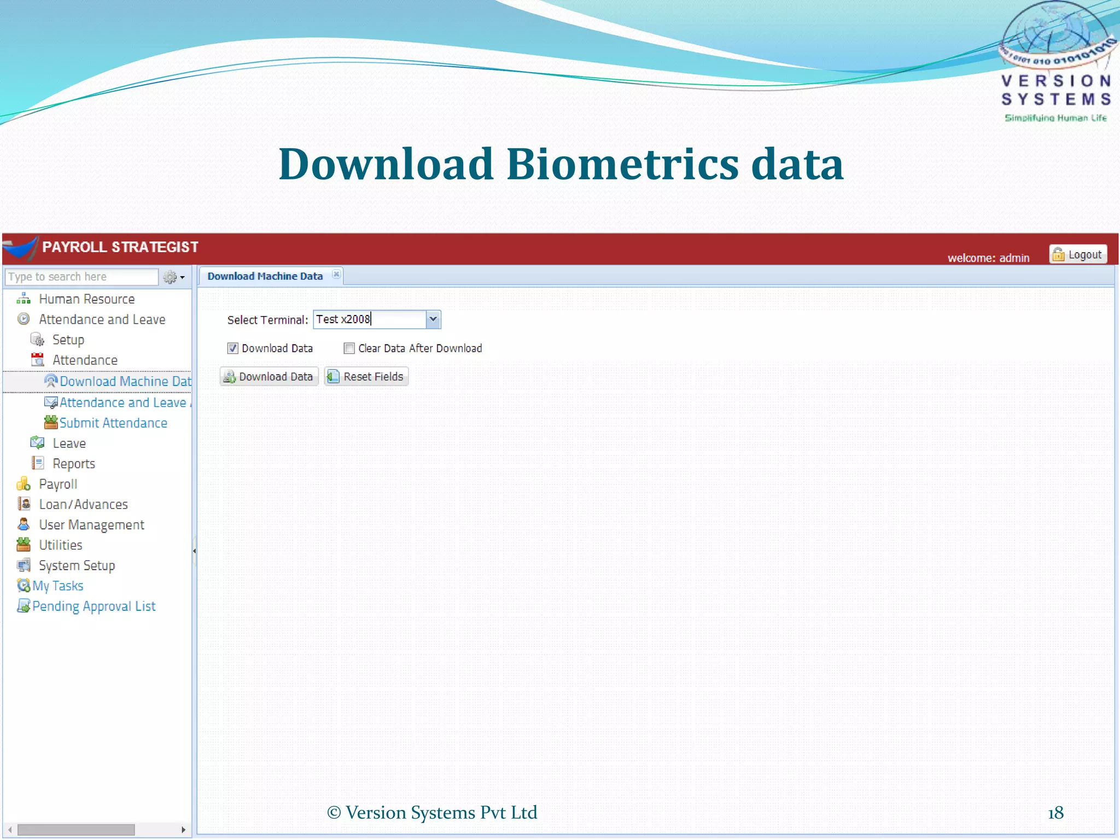The width and height of the screenshot is (1120, 840).
Task: Open the My Tasks link
Action: pos(58,586)
